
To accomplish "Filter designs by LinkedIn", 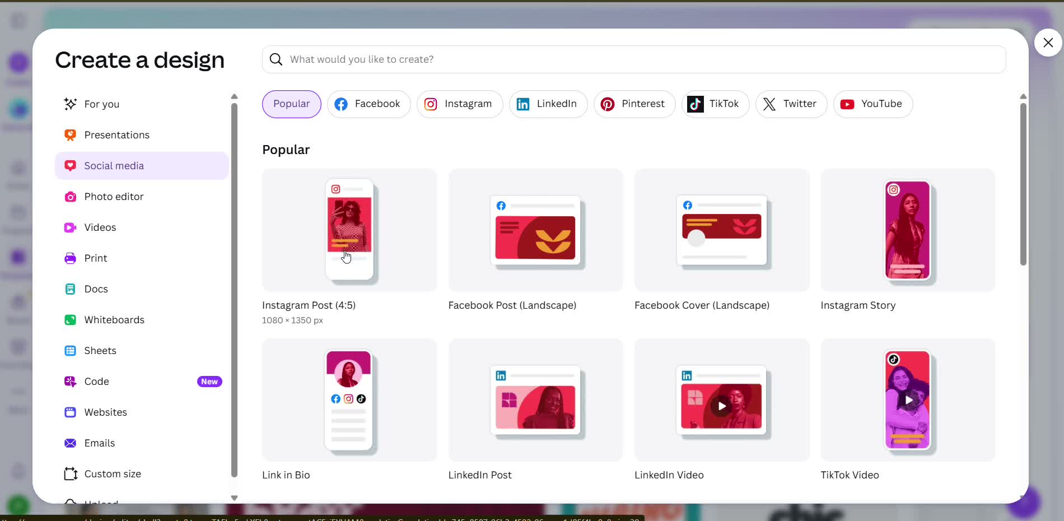I will pos(548,104).
